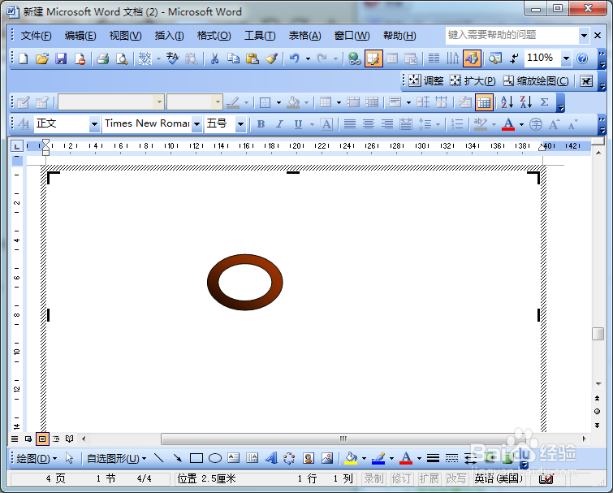Viewport: 613px width, 493px height.
Task: Select the Rectangle shape tool
Action: coord(196,458)
